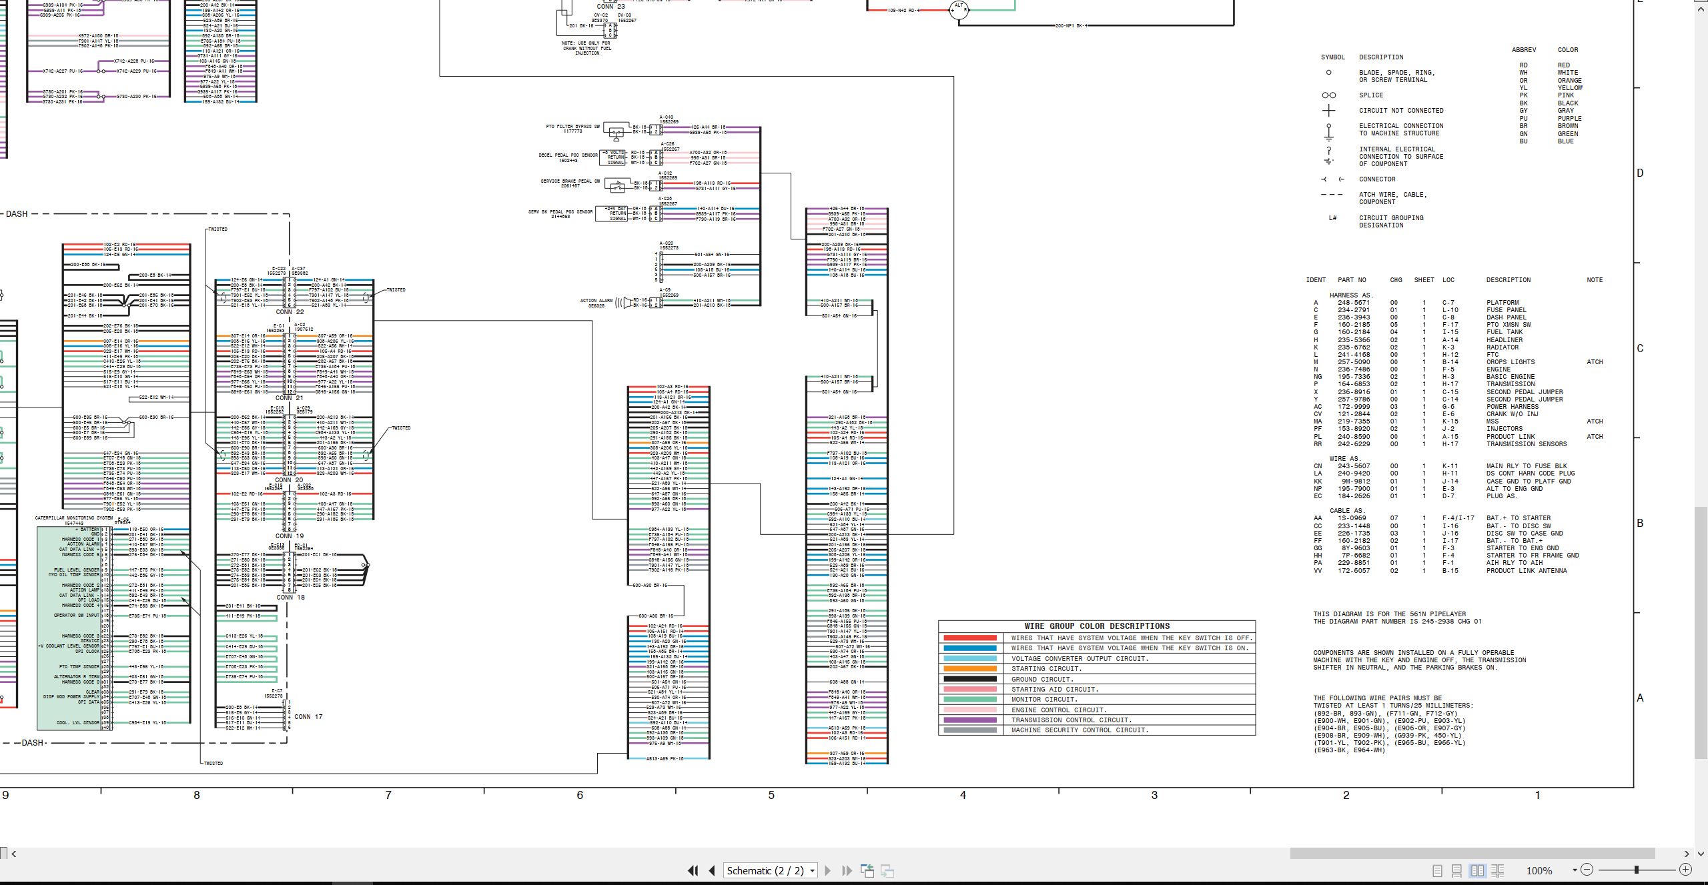This screenshot has height=885, width=1708.
Task: Click the vertical scrollbar thumb
Action: click(1701, 632)
